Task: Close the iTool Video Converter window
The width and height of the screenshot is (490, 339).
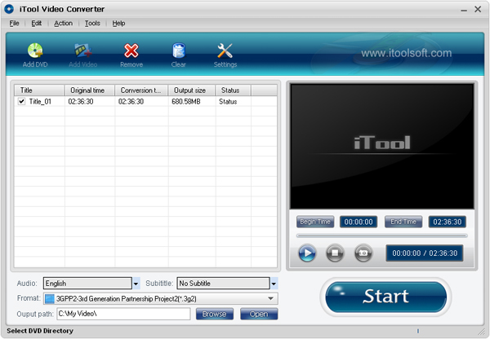Action: tap(478, 9)
